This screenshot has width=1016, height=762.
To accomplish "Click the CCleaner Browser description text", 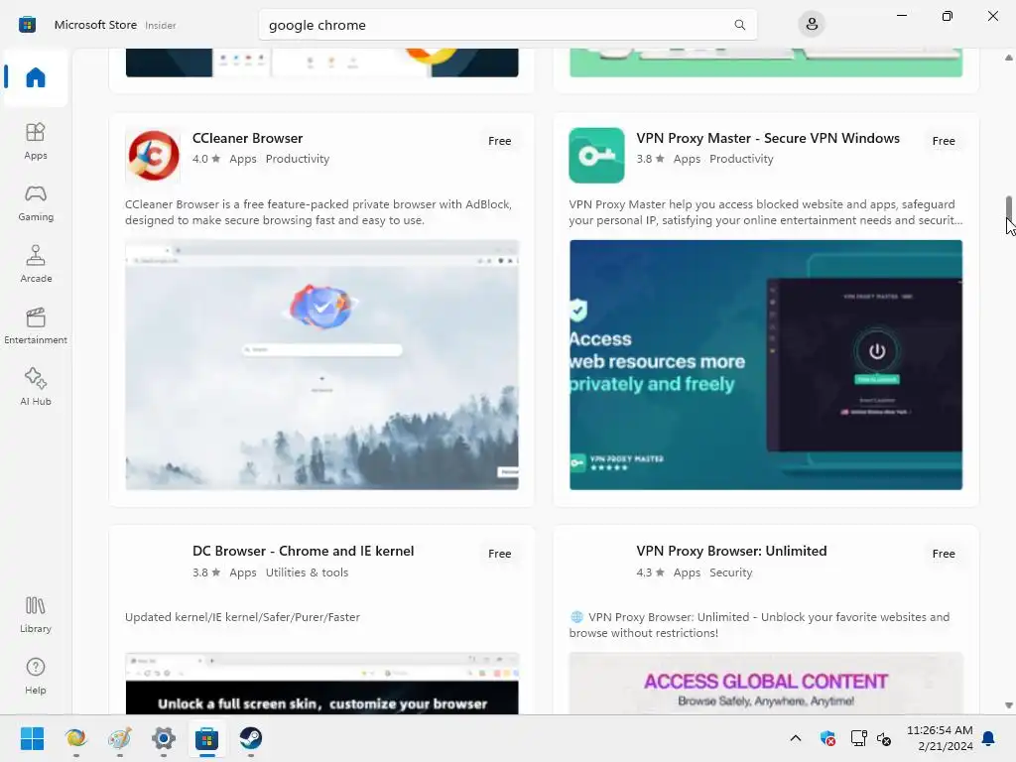I will pyautogui.click(x=318, y=212).
